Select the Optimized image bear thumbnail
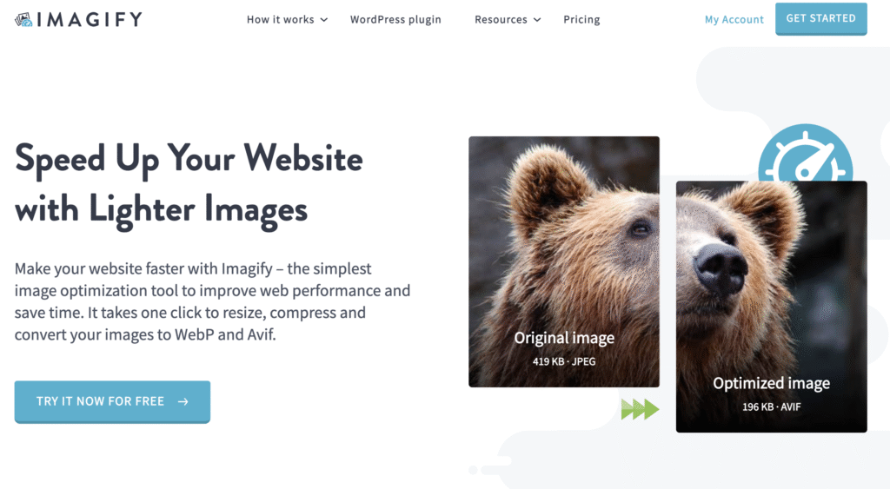Viewport: 890px width, 489px height. (x=772, y=307)
